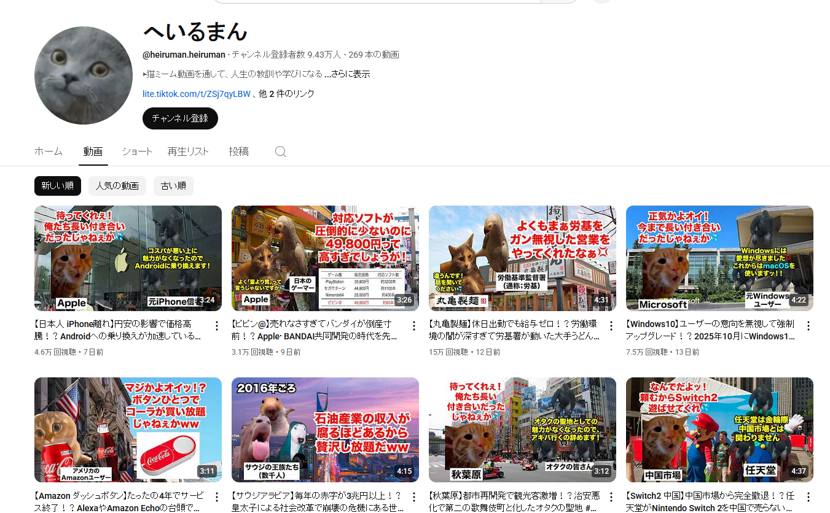The width and height of the screenshot is (830, 513).
Task: Click the gray cat channel avatar
Action: [84, 75]
